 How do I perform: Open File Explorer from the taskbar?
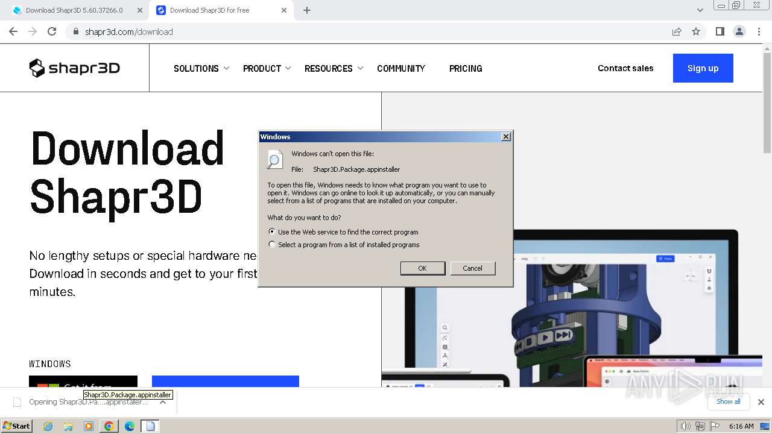[x=68, y=426]
